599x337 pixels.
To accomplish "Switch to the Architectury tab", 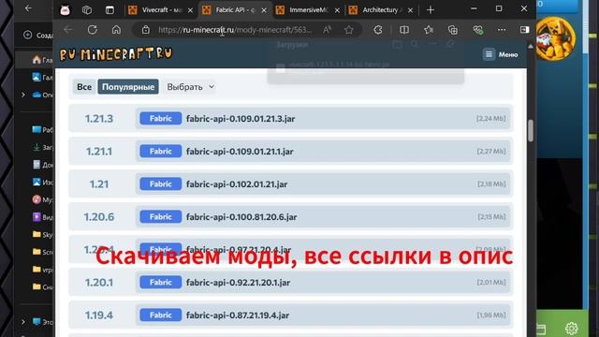I will point(381,10).
